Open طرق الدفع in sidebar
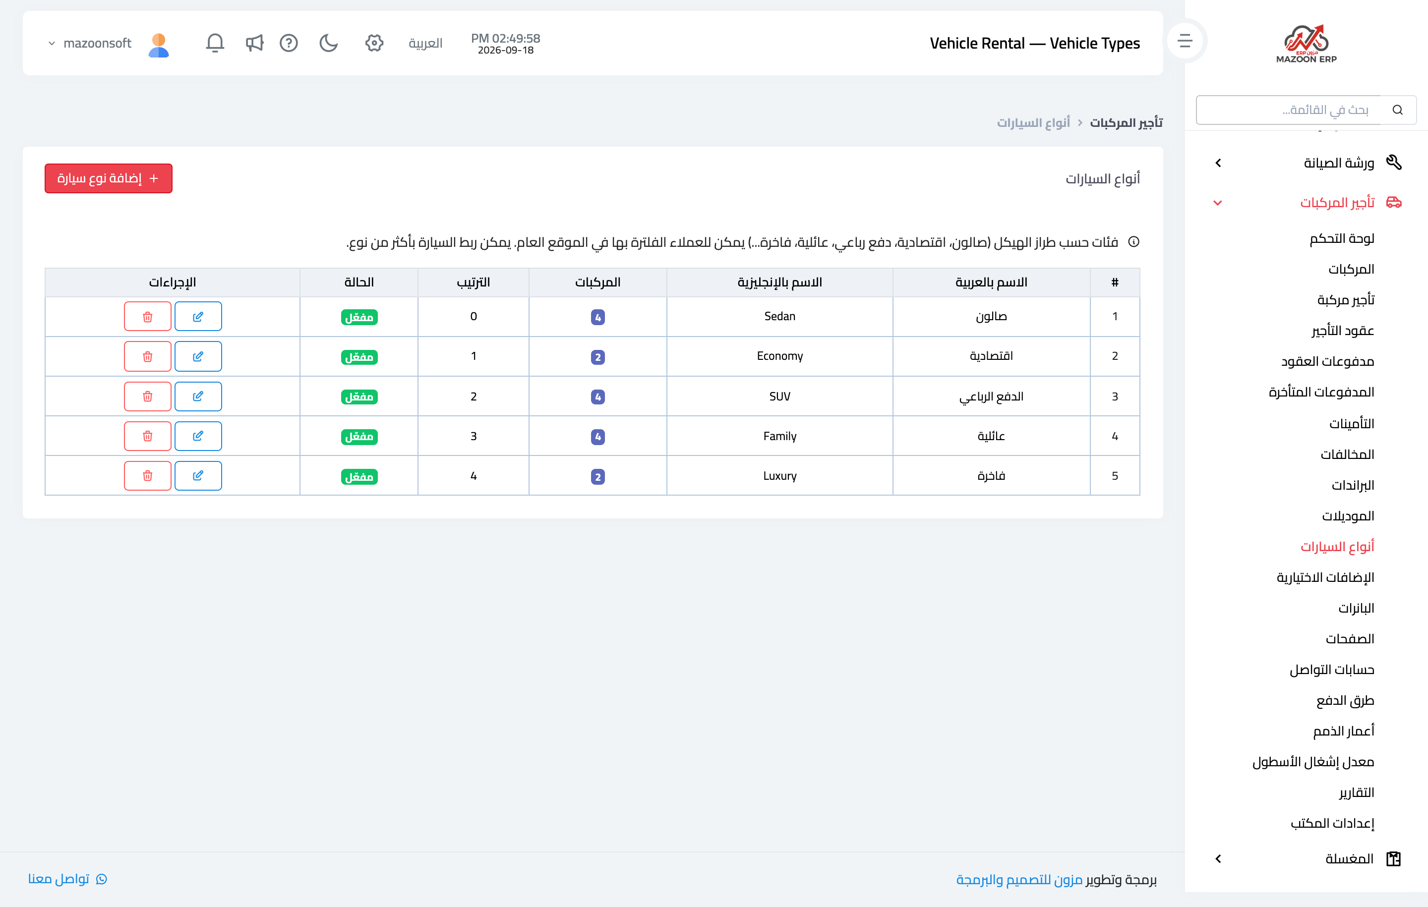Image resolution: width=1428 pixels, height=907 pixels. tap(1345, 701)
